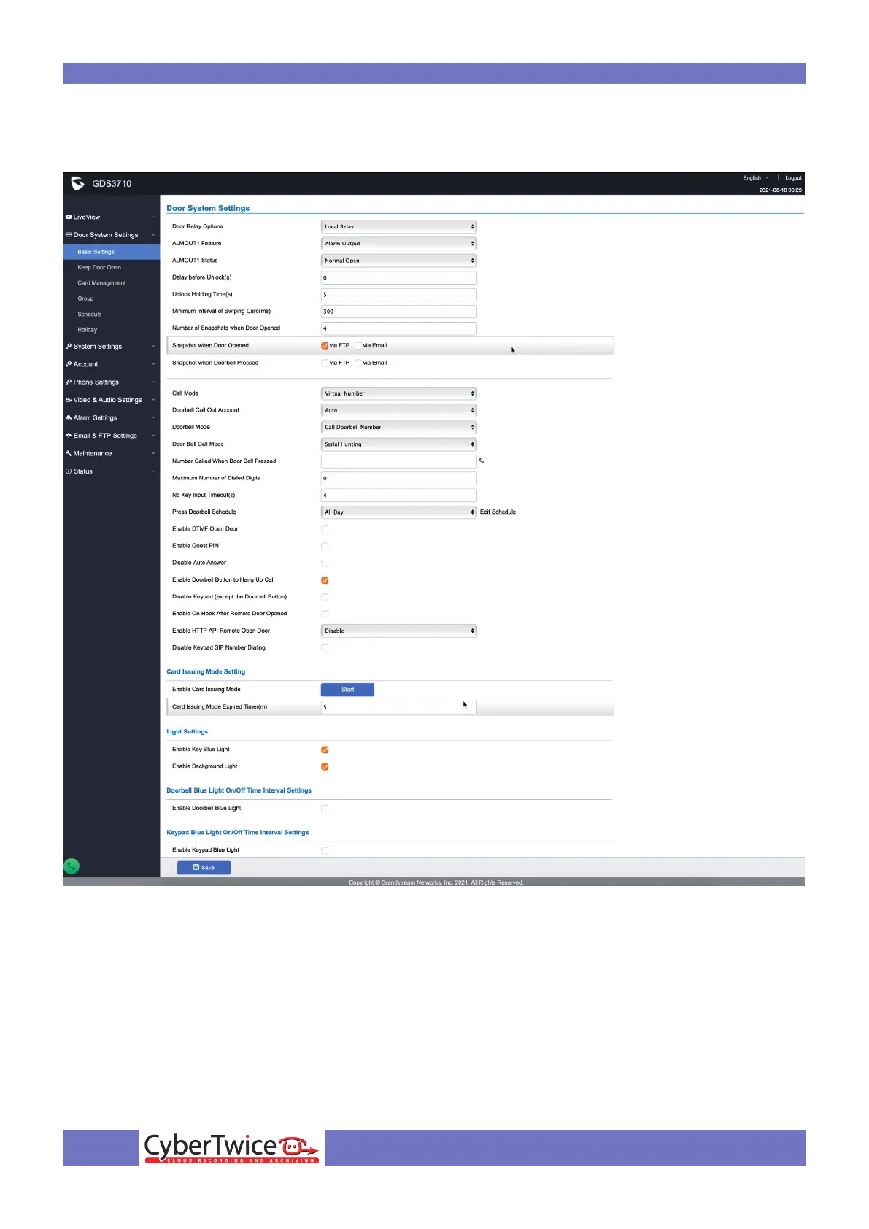Click the Door System Settings sidebar icon
Screen dimensions: 869x1229
(x=69, y=235)
